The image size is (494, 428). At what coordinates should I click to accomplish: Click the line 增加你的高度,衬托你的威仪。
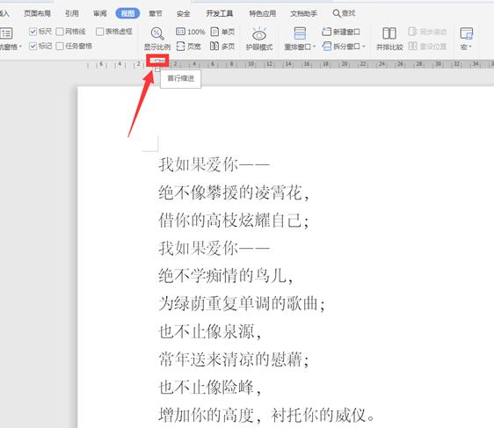tap(266, 415)
